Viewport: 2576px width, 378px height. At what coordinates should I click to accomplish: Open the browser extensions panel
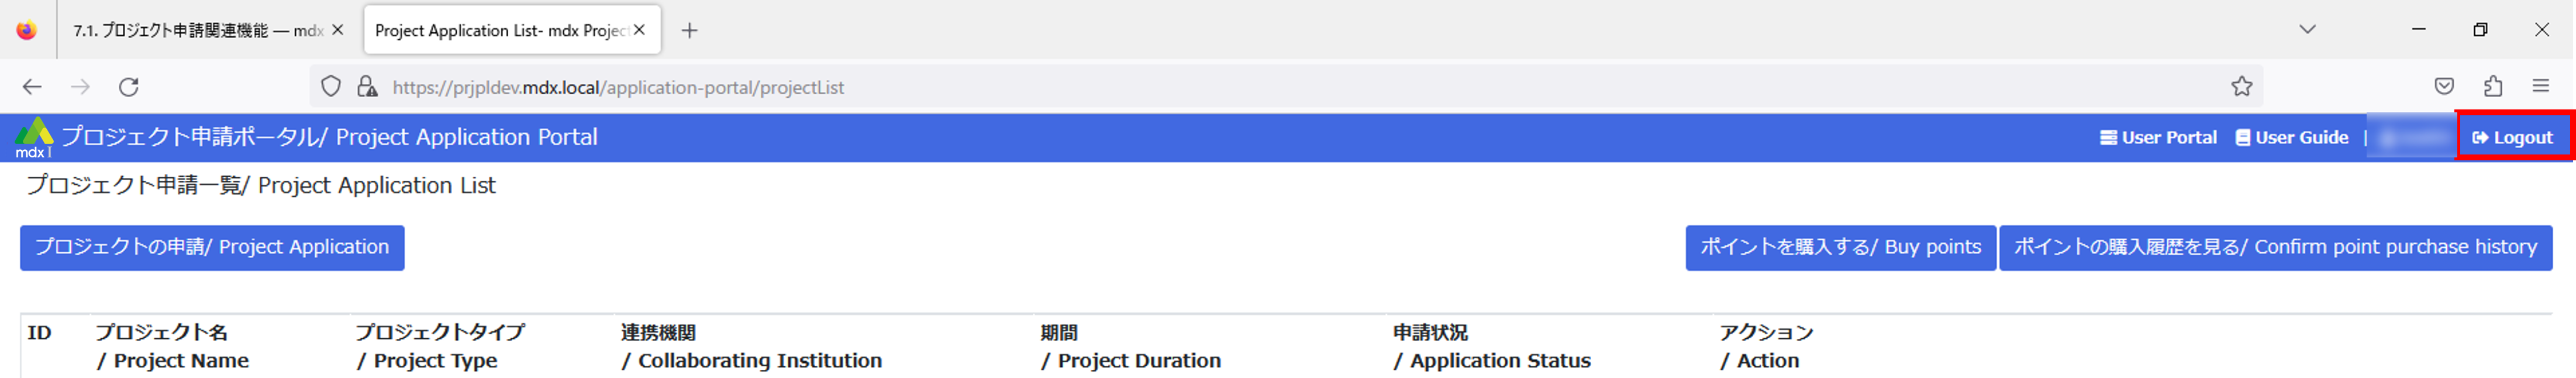pos(2492,87)
